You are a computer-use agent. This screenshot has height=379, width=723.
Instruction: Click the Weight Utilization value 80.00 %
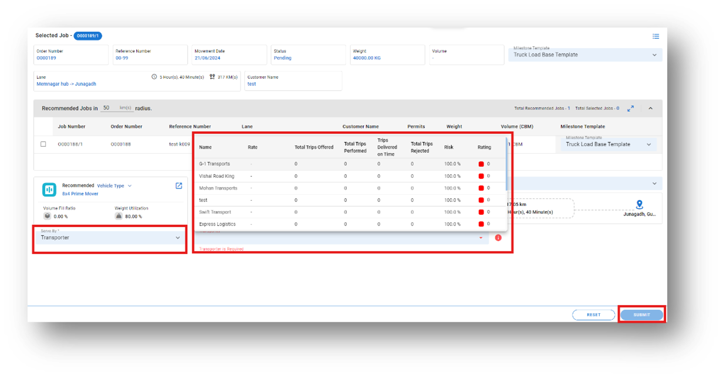[x=133, y=216]
